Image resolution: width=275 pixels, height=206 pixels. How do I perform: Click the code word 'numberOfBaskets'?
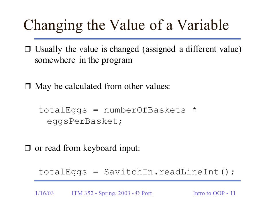point(145,110)
